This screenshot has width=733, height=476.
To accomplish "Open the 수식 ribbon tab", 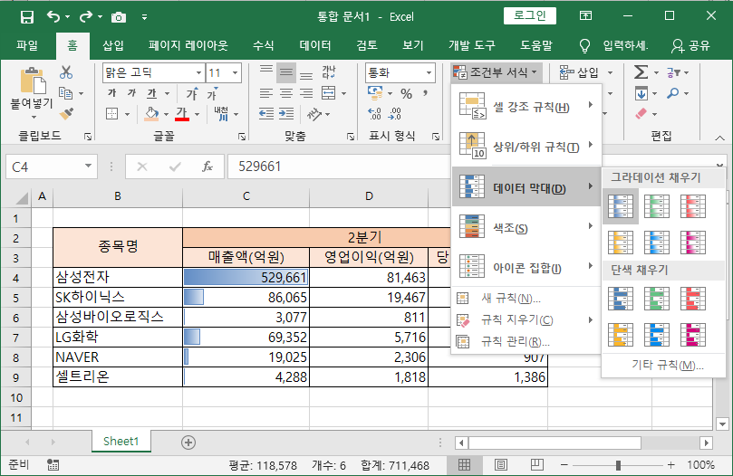I will pyautogui.click(x=263, y=45).
